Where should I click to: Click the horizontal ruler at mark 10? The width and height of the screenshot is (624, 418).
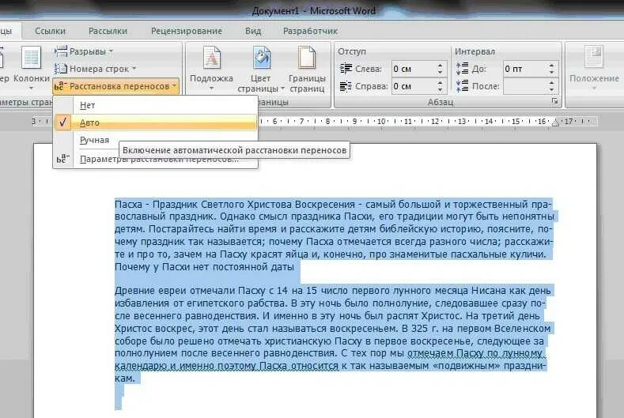point(381,122)
